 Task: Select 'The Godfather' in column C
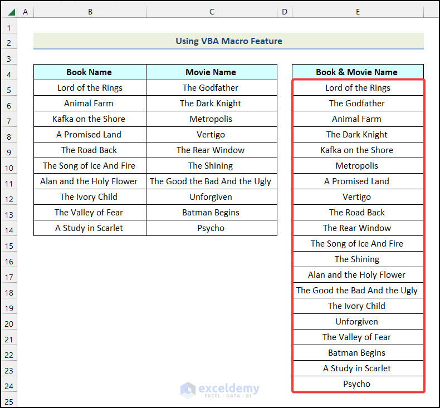(x=212, y=88)
